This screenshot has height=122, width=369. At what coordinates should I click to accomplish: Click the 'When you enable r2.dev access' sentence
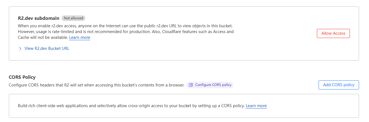pos(55,26)
